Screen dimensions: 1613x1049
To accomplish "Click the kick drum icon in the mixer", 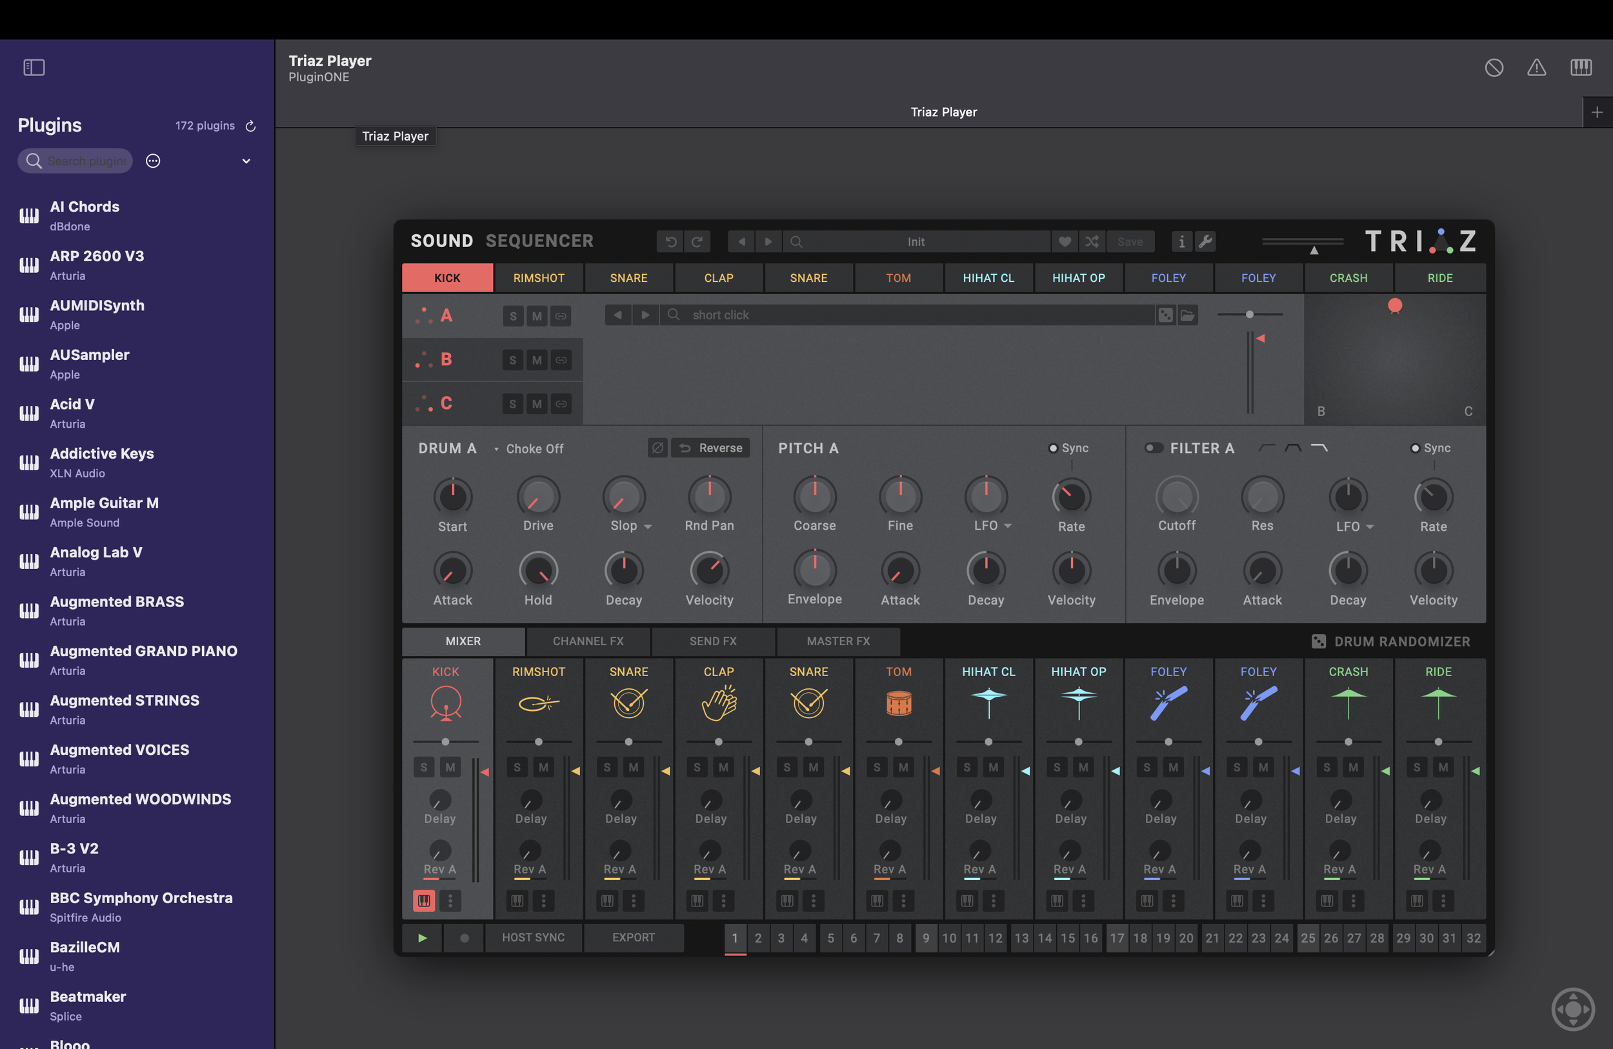I will (445, 703).
